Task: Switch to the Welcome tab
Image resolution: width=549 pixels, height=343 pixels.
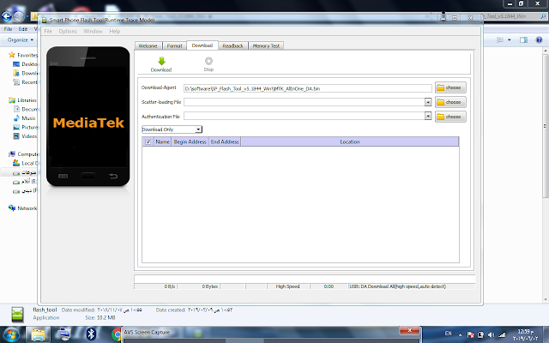Action: click(148, 45)
